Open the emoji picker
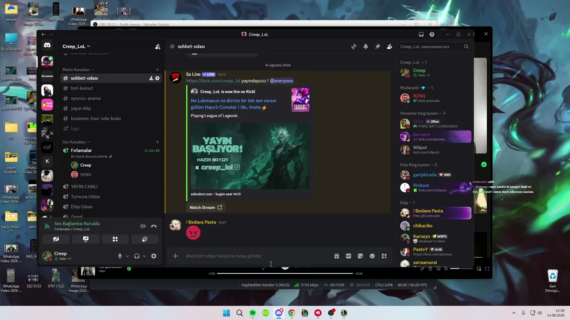The image size is (570, 320). (x=372, y=256)
